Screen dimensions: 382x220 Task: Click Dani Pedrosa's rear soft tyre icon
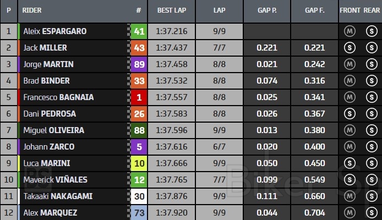click(370, 114)
